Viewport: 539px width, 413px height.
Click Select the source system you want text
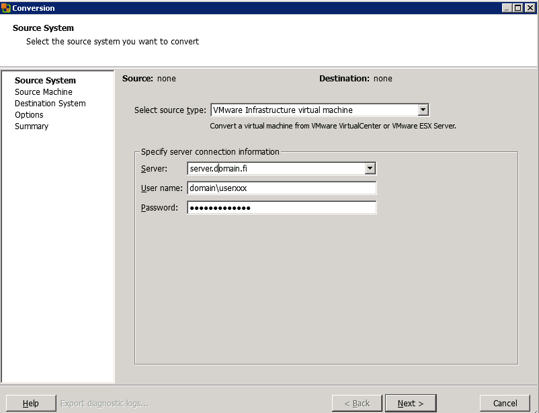pos(112,42)
